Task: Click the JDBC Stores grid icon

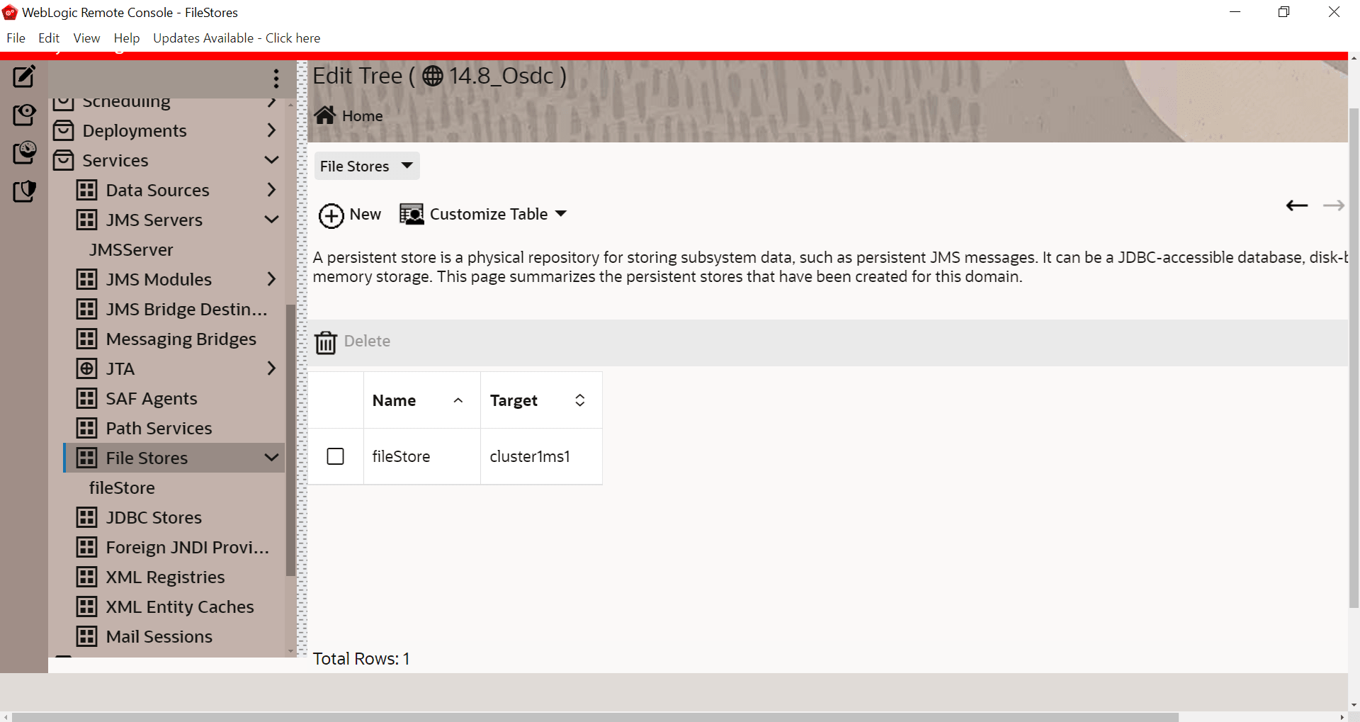Action: (87, 517)
